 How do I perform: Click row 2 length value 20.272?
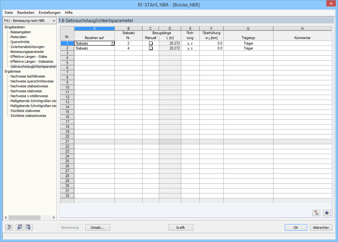pos(170,48)
